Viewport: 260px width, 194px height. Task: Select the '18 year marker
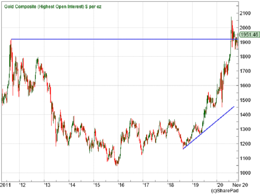pyautogui.click(x=171, y=184)
